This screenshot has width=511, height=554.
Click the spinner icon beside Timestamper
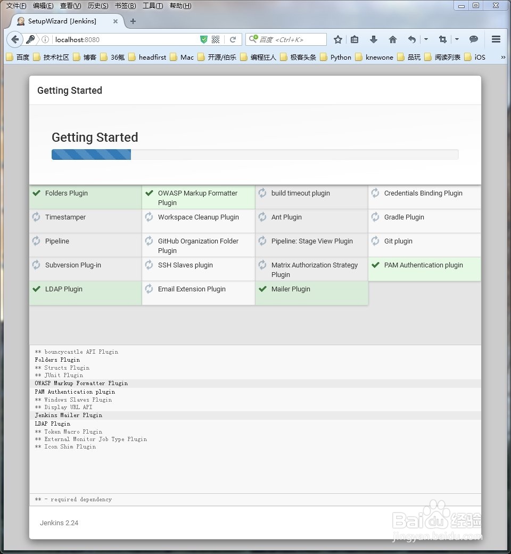click(36, 217)
